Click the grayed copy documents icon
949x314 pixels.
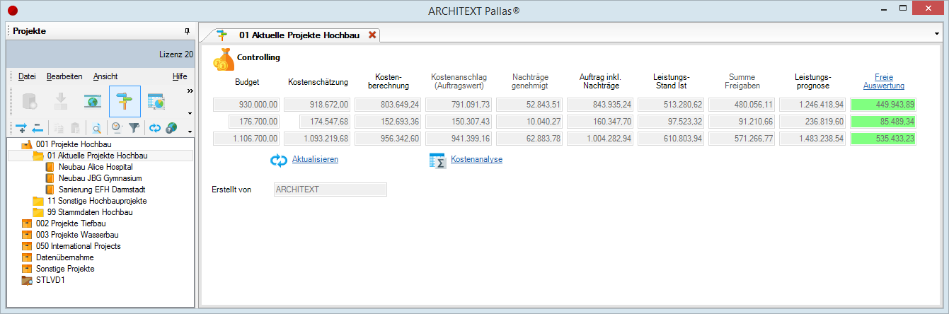59,128
